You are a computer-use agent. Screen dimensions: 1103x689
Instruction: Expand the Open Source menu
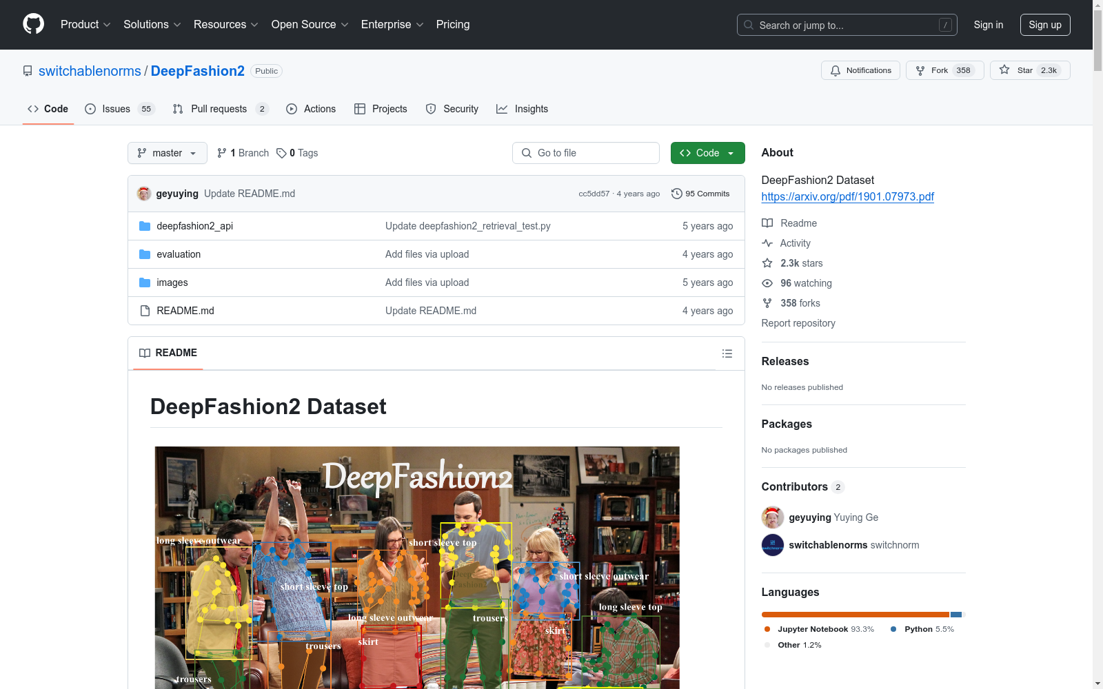[x=310, y=24]
